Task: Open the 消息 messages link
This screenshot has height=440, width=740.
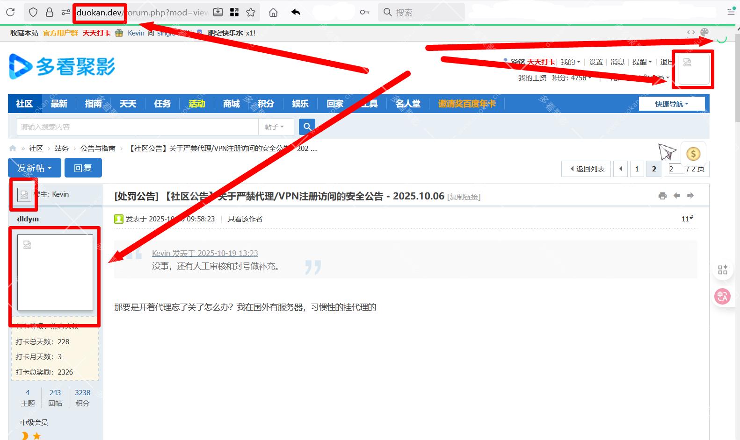Action: point(617,62)
